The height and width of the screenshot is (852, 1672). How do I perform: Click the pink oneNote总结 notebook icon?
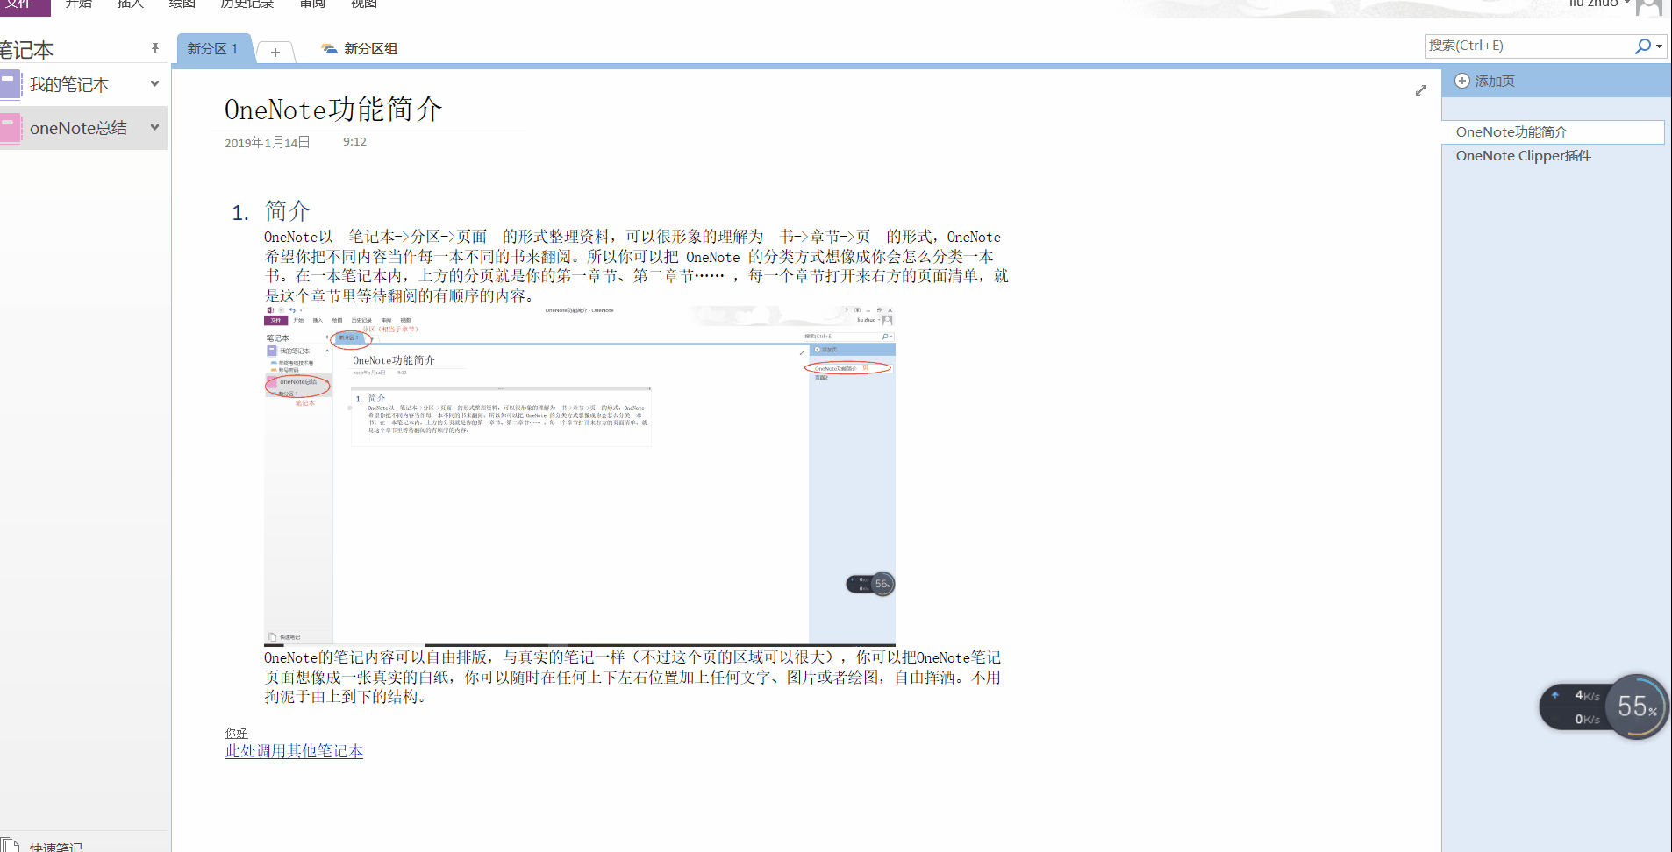(10, 129)
